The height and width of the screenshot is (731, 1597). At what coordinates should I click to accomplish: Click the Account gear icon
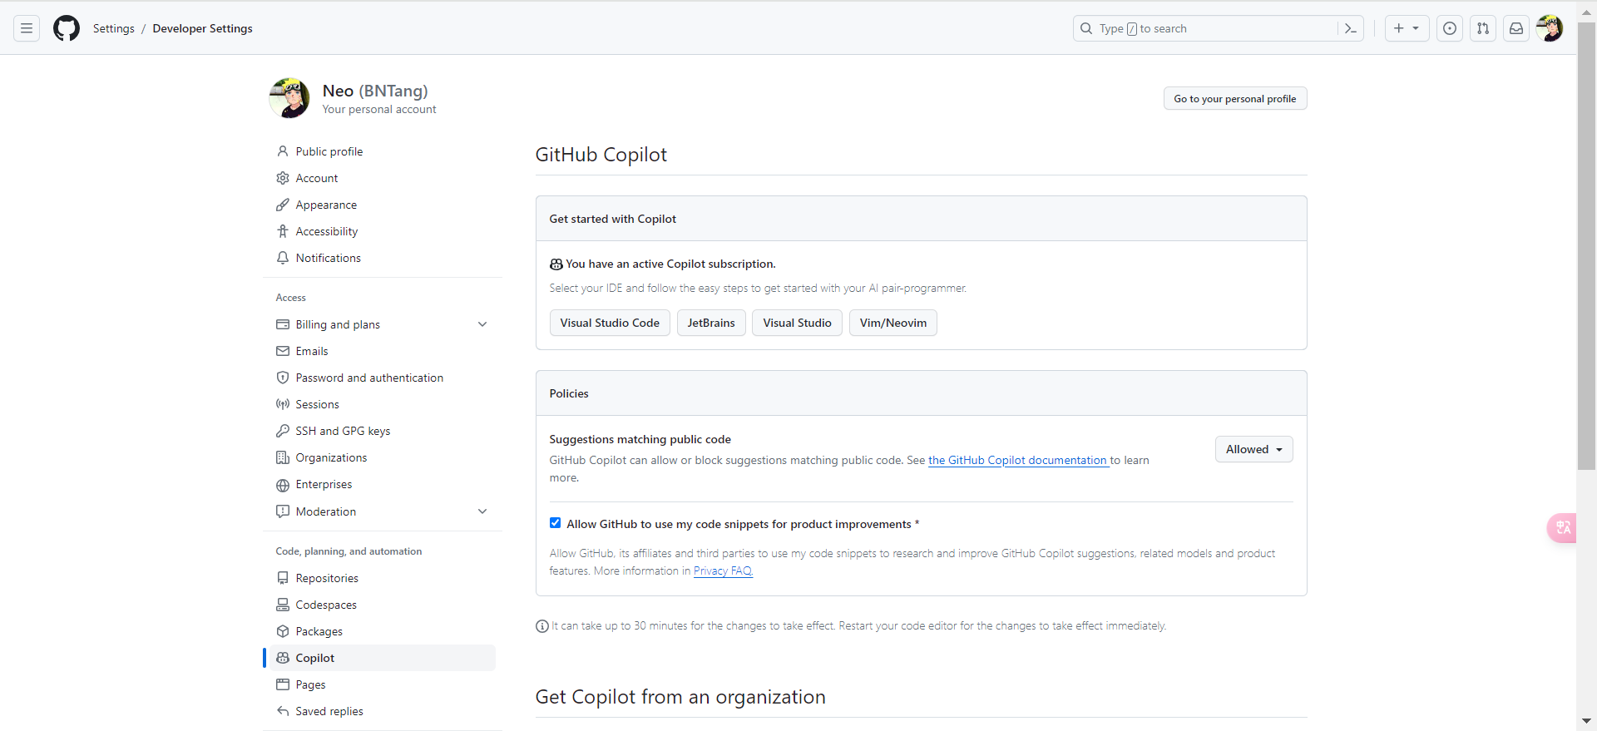[283, 178]
